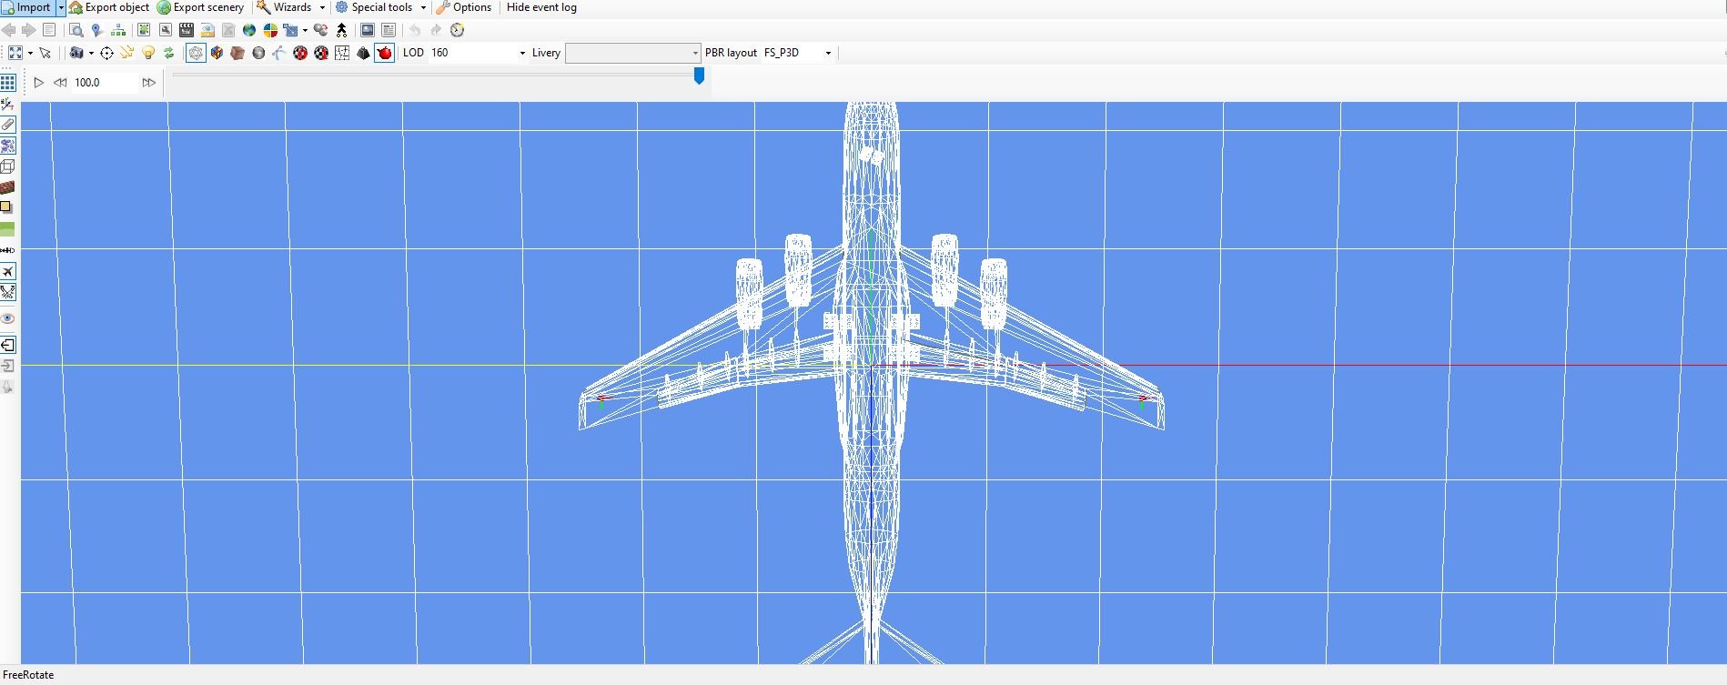This screenshot has height=685, width=1727.
Task: Click the clock timer icon
Action: 458,30
